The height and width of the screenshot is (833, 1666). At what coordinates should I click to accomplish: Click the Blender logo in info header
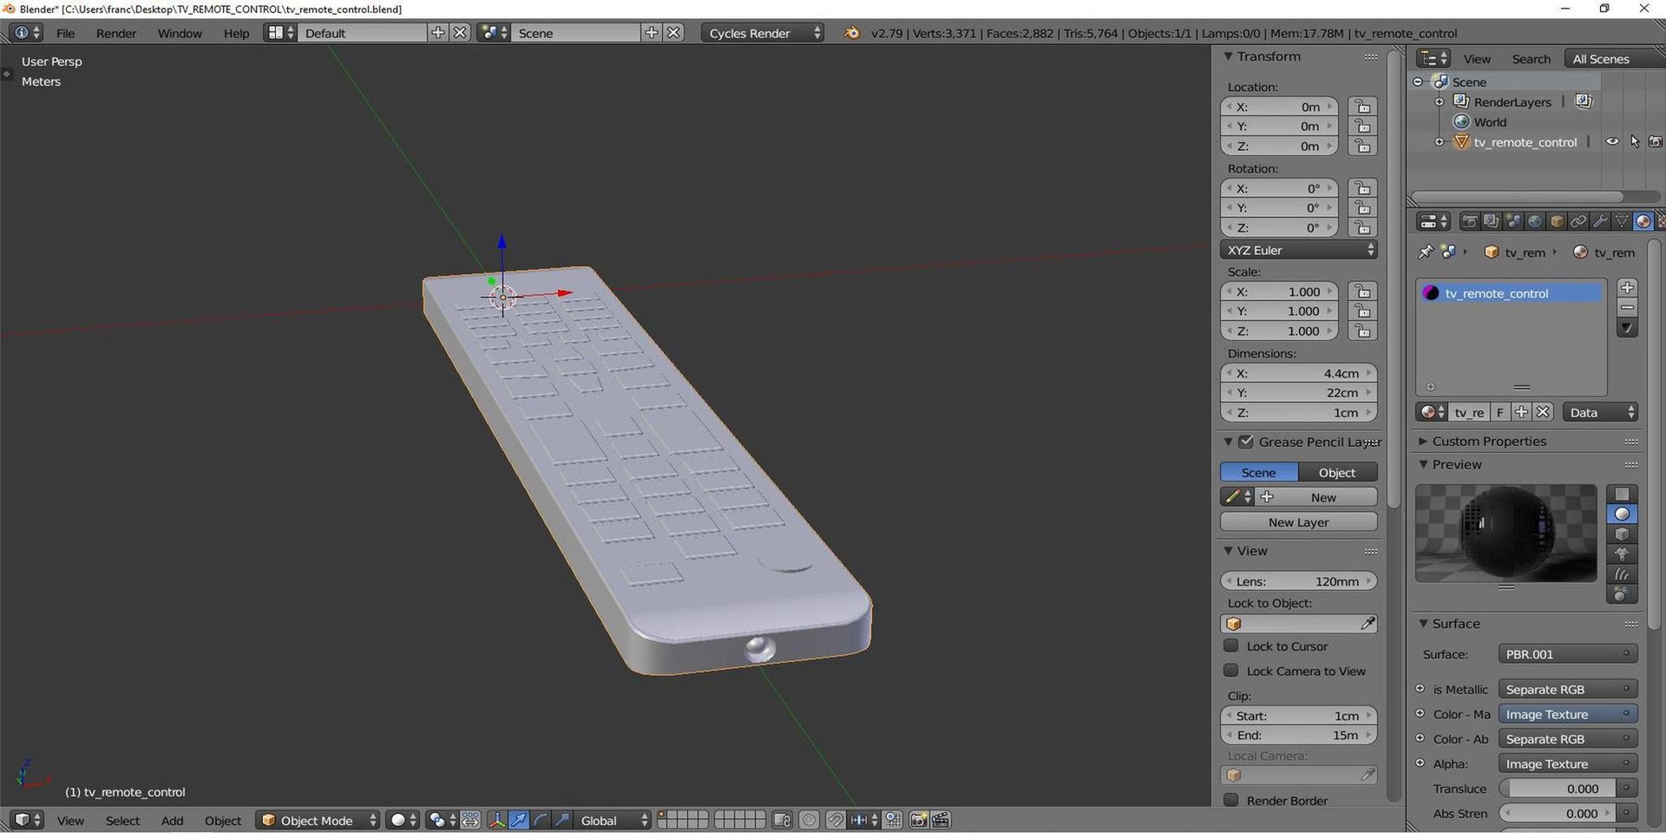point(852,33)
